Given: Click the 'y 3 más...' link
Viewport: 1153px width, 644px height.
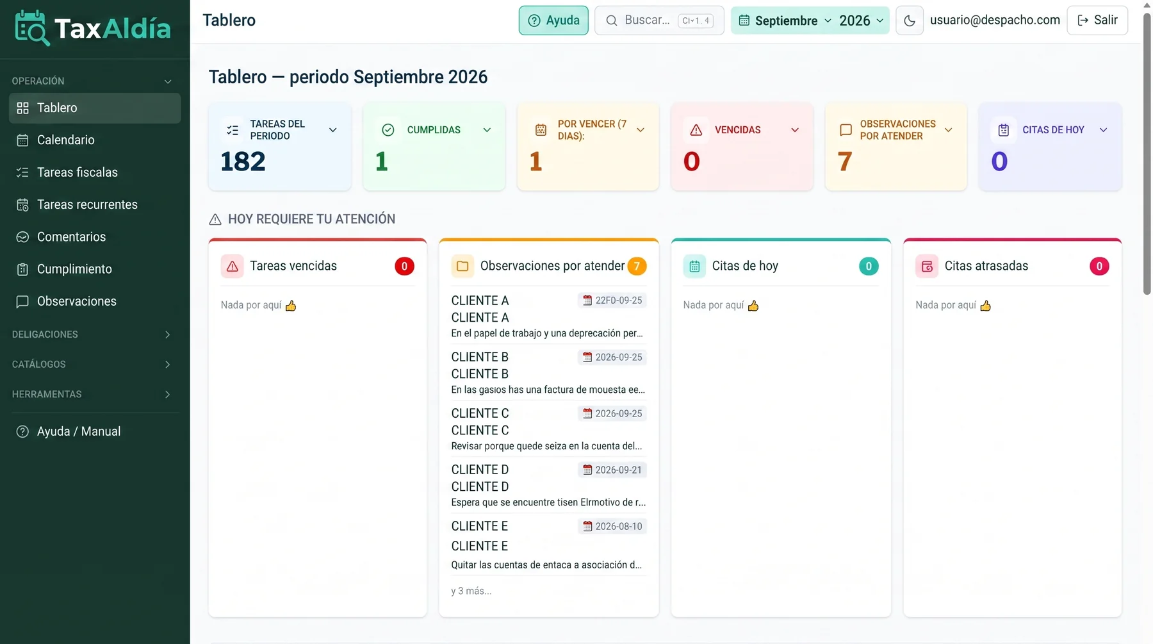Looking at the screenshot, I should pyautogui.click(x=471, y=591).
